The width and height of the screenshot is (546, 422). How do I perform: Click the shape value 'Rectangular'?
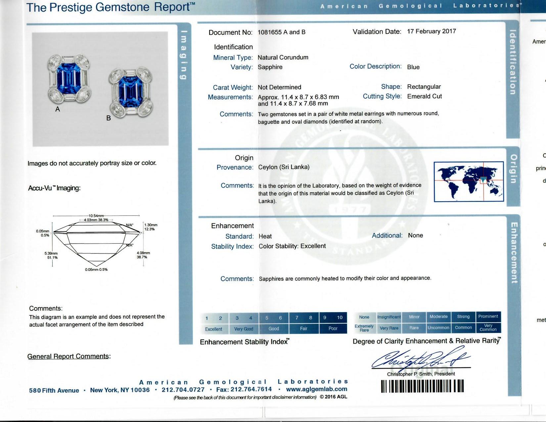pyautogui.click(x=424, y=87)
